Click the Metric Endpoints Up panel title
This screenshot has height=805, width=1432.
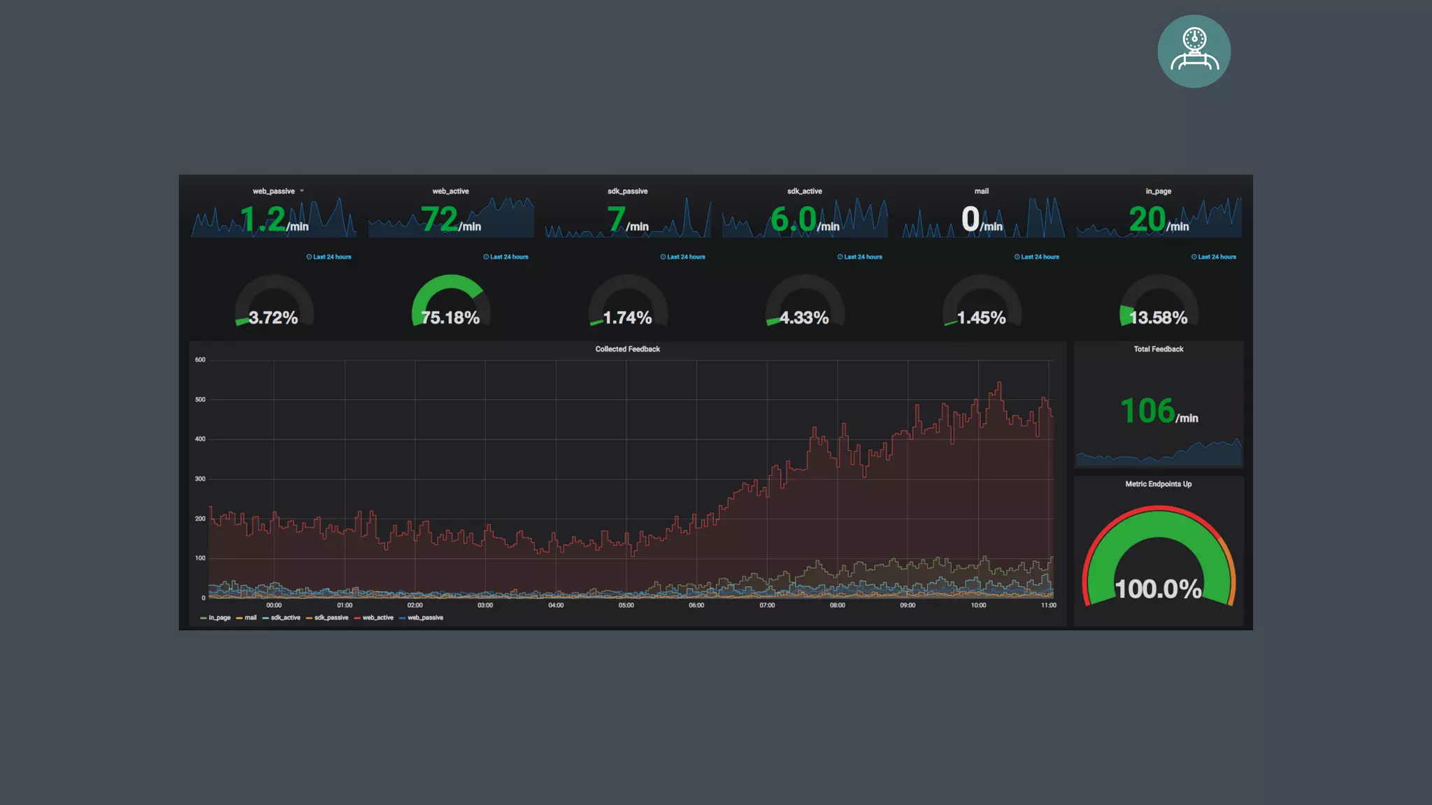click(x=1158, y=484)
